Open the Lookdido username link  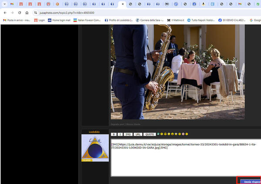(94, 131)
